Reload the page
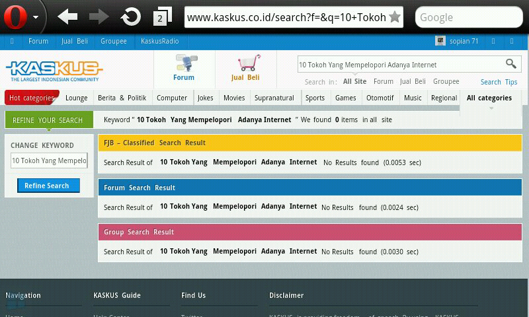 point(130,17)
